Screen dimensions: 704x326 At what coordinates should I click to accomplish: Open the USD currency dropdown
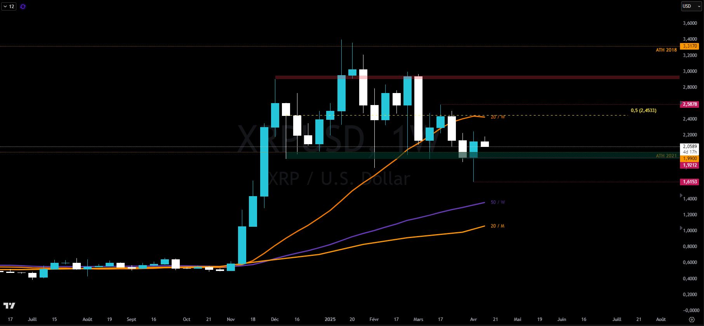[x=691, y=6]
